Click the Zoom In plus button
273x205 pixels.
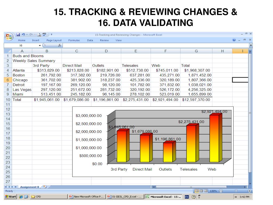click(x=250, y=191)
